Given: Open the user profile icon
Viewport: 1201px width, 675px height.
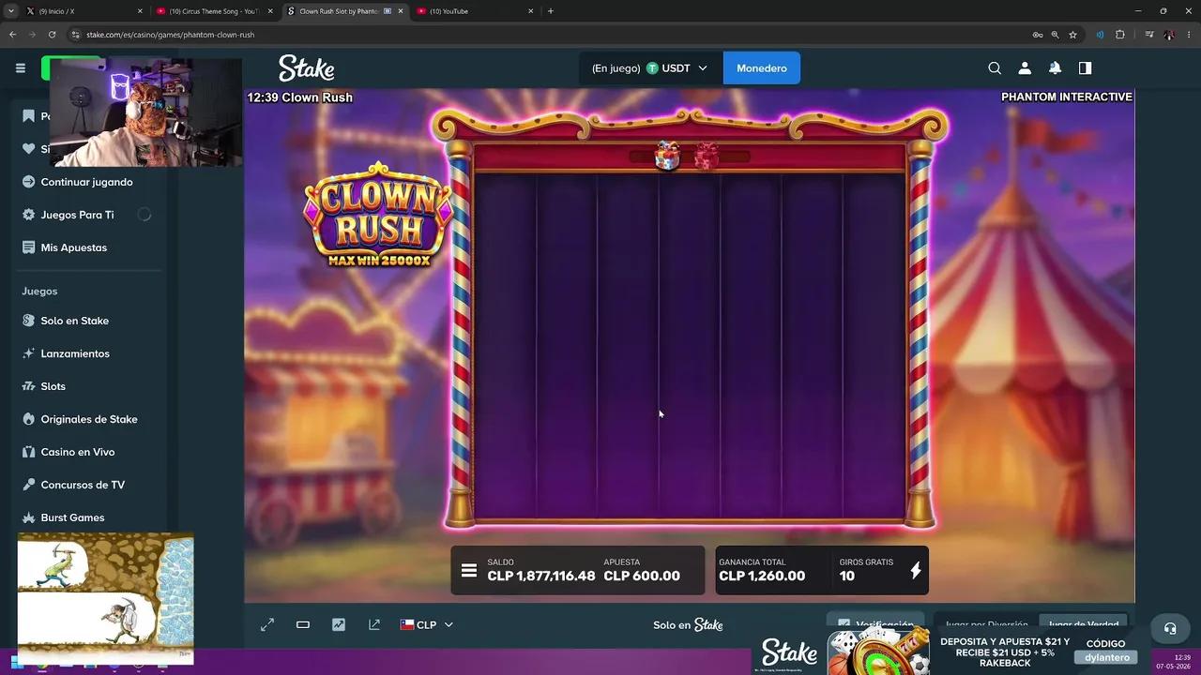Looking at the screenshot, I should click(1025, 68).
